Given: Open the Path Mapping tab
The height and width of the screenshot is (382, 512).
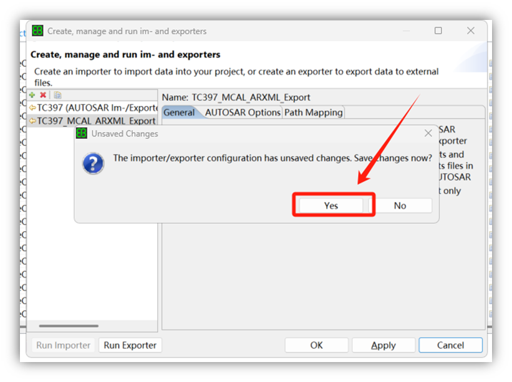Looking at the screenshot, I should click(313, 113).
